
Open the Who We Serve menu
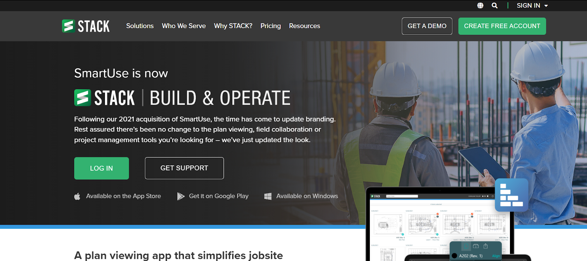click(184, 26)
